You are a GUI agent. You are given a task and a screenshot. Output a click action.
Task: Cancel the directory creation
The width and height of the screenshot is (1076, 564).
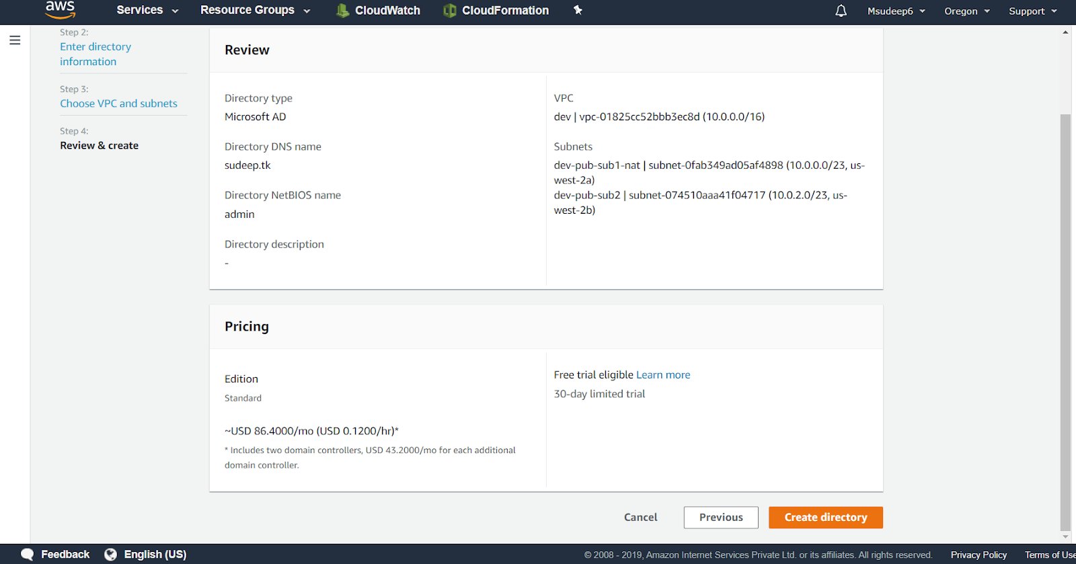point(640,518)
